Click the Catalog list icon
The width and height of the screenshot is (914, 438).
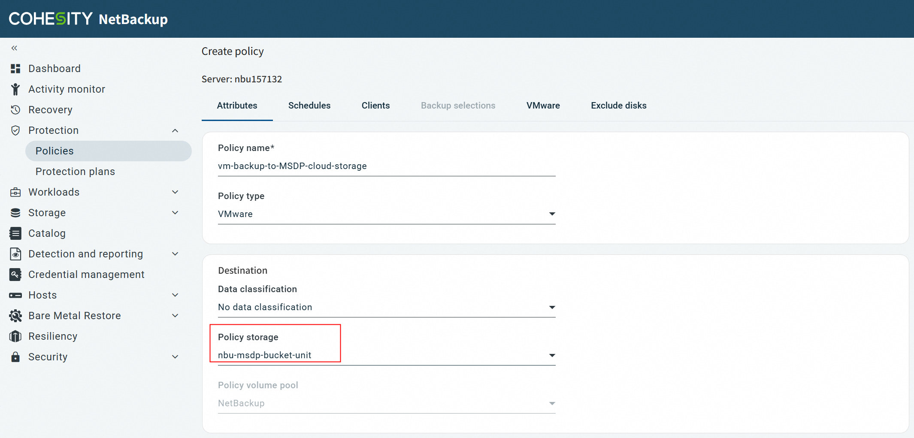tap(15, 233)
